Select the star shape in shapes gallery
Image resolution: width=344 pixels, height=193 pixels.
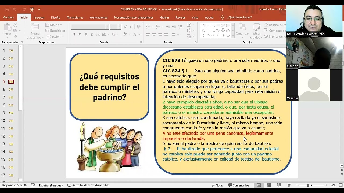coord(228,35)
